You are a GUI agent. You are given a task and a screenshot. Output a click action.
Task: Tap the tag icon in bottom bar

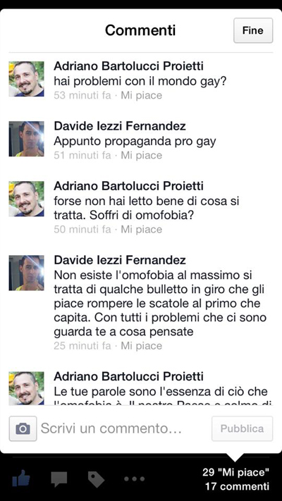(x=97, y=479)
